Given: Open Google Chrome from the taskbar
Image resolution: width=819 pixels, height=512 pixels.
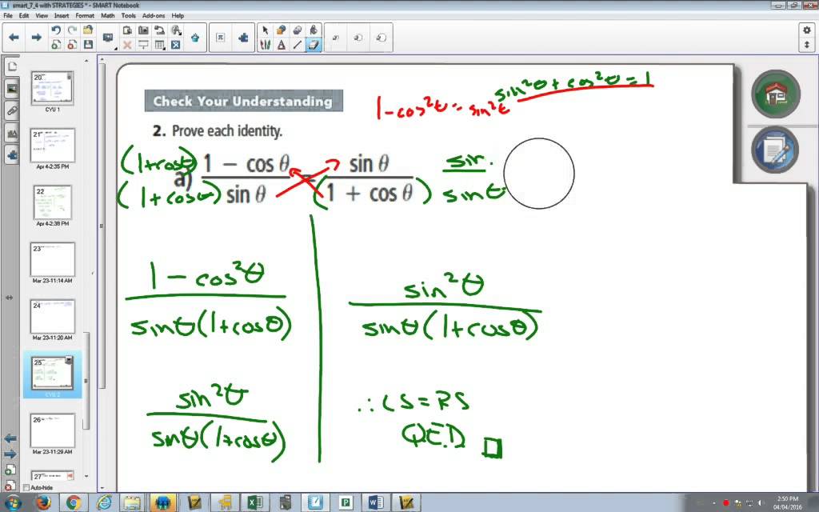Looking at the screenshot, I should click(x=74, y=502).
